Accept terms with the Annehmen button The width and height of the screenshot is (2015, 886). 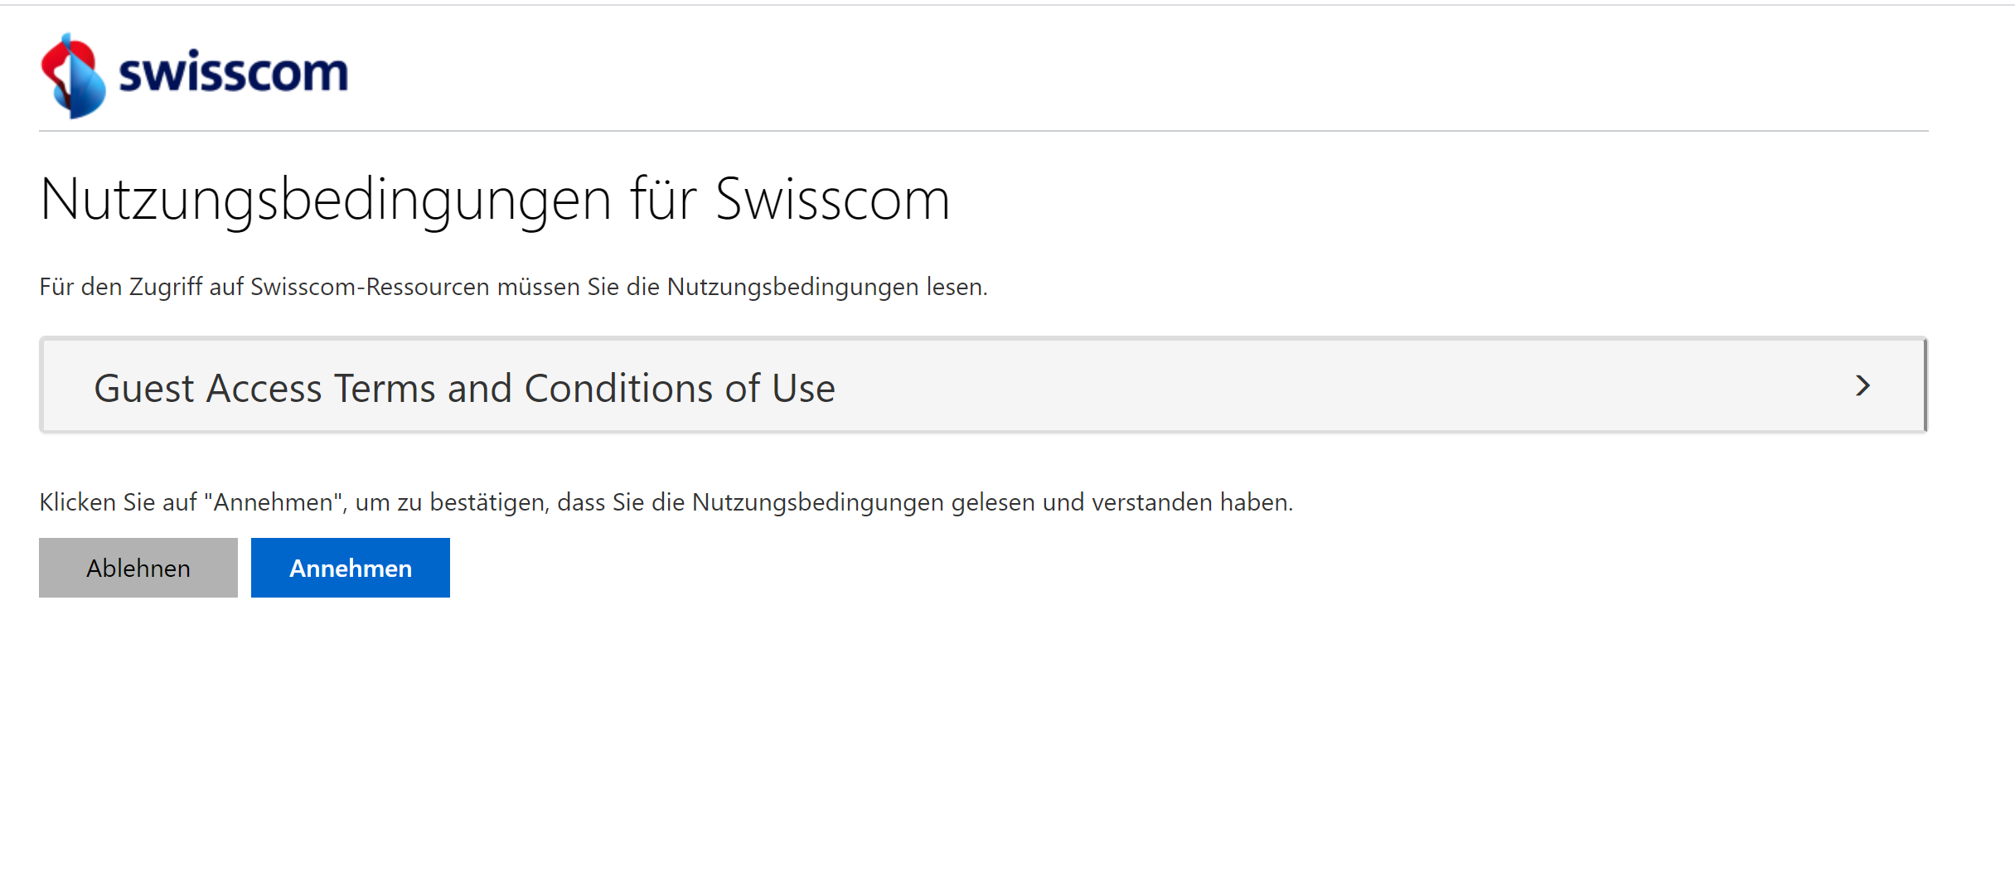click(x=351, y=568)
